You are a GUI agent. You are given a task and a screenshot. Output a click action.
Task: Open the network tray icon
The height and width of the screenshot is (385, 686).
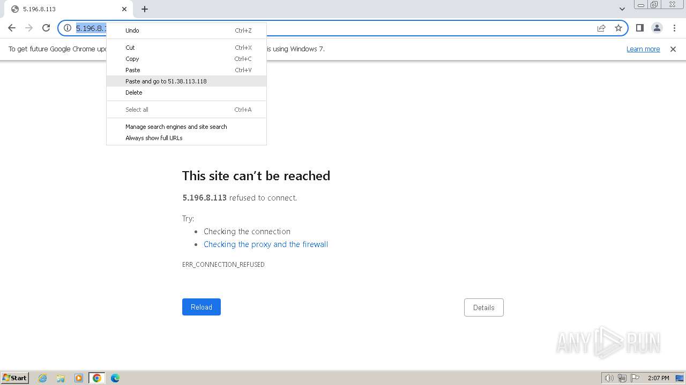tap(622, 378)
